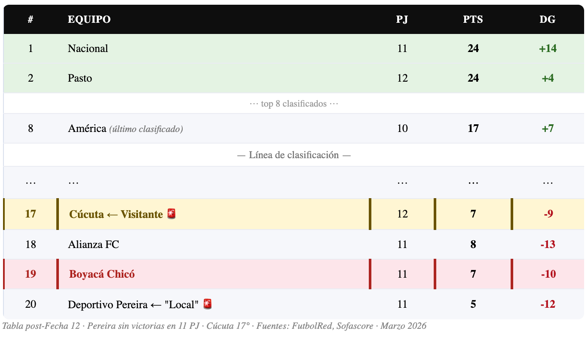Expand the 'top 8 clasificados' collapsed row
This screenshot has width=588, height=337.
coord(294,104)
